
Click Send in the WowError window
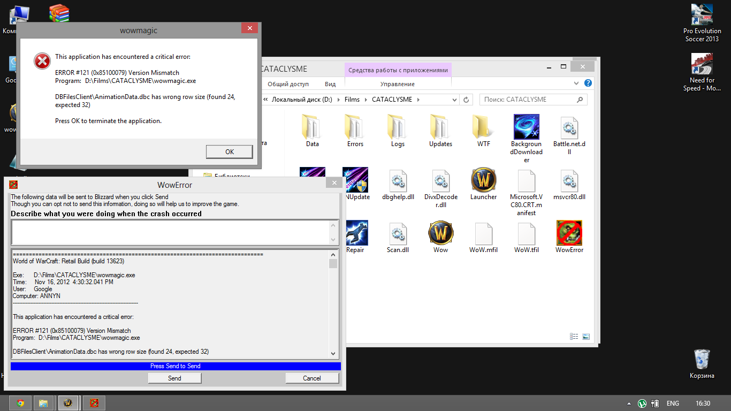174,378
